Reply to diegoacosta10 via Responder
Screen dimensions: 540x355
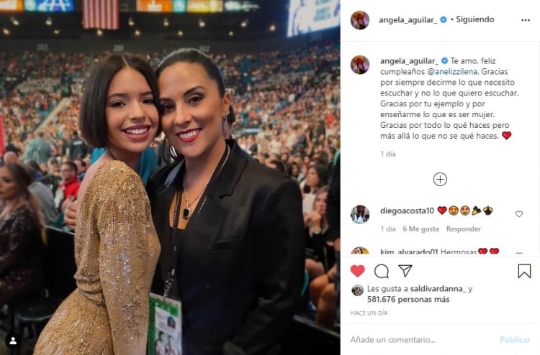click(x=463, y=229)
